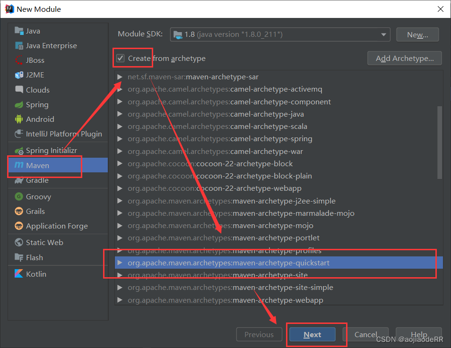Select Spring Initializr project type

tap(58, 150)
